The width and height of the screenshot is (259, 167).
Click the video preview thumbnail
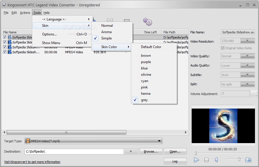click(x=223, y=126)
